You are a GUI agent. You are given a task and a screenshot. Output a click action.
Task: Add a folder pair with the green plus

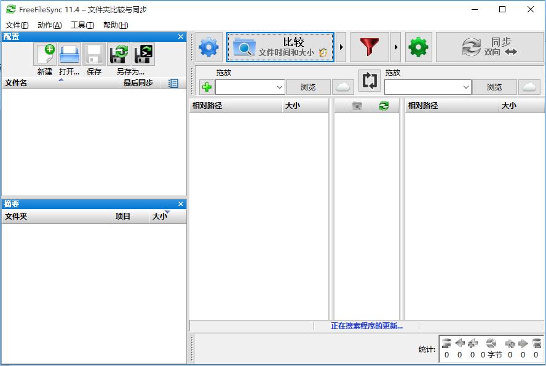point(207,87)
